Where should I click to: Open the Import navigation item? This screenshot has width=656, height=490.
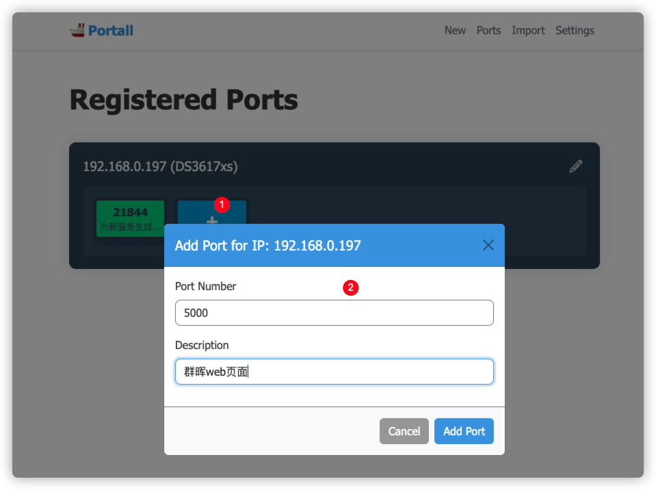pos(528,31)
